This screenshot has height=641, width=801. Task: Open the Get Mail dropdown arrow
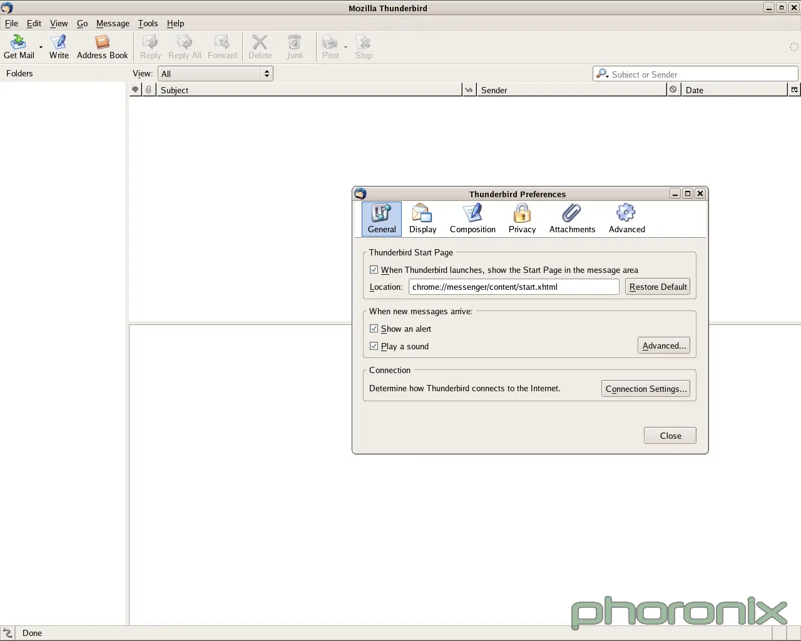[x=41, y=47]
